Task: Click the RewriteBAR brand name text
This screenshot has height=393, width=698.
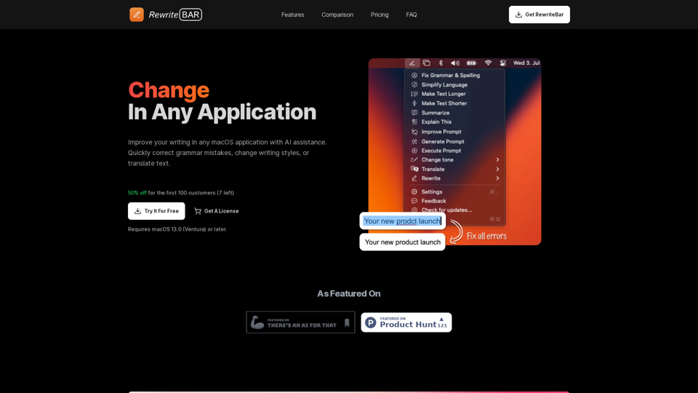Action: pos(175,15)
